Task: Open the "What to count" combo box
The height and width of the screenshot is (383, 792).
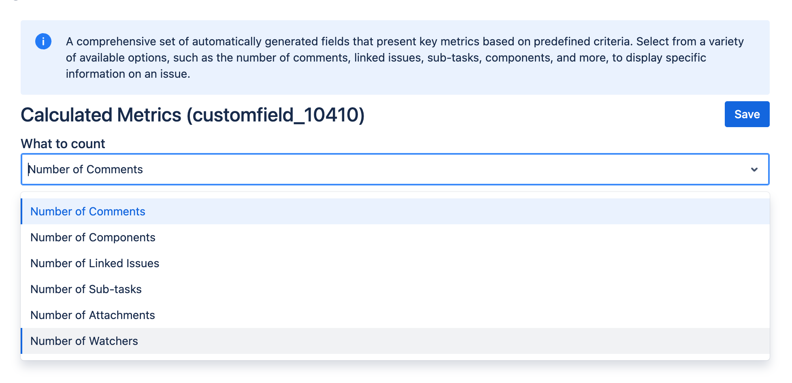Action: (395, 169)
